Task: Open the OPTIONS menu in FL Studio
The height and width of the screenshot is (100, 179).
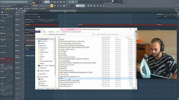Action: coord(19,2)
